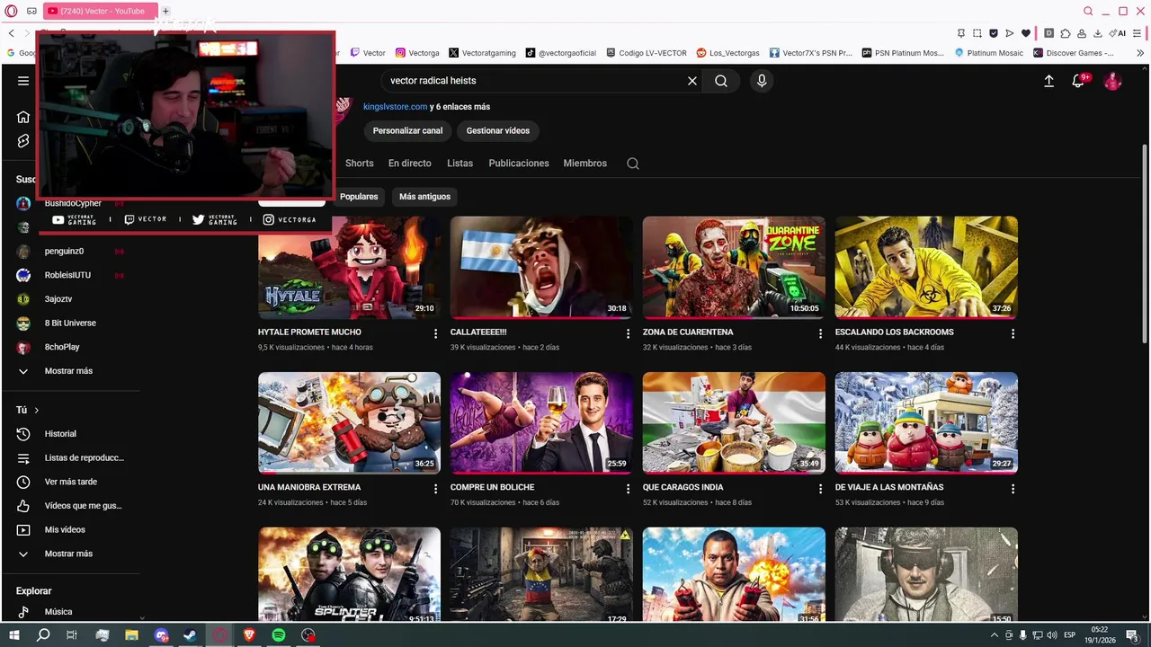Open options menu for COMPRE UN BOLICHE
Image resolution: width=1151 pixels, height=647 pixels.
point(629,489)
